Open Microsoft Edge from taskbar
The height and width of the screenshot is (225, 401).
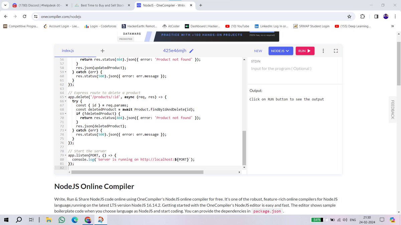74,220
